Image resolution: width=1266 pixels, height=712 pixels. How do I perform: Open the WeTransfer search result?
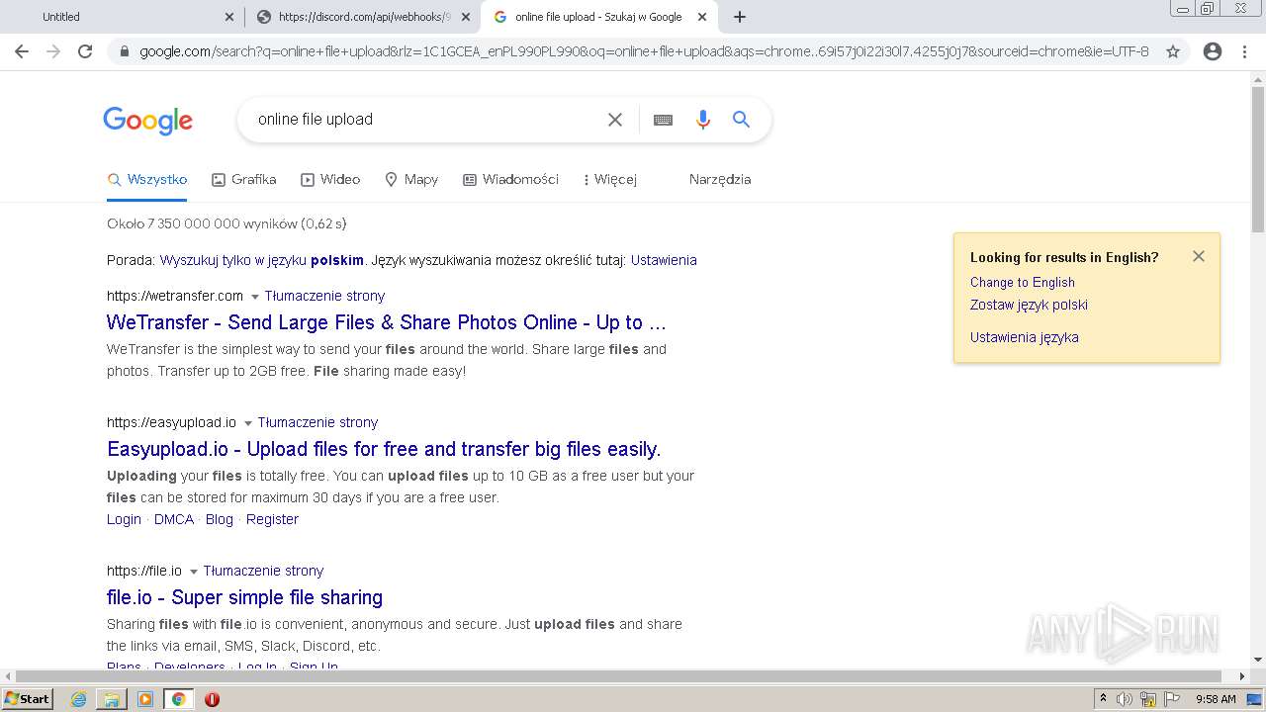(387, 322)
